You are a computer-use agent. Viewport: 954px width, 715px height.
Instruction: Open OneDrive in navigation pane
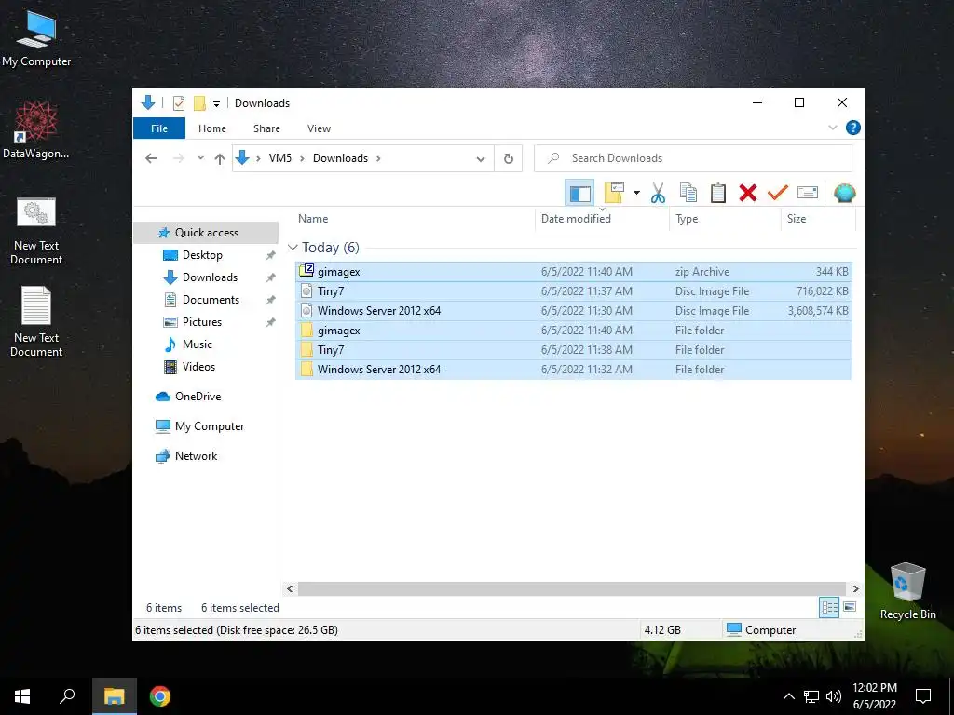click(198, 397)
